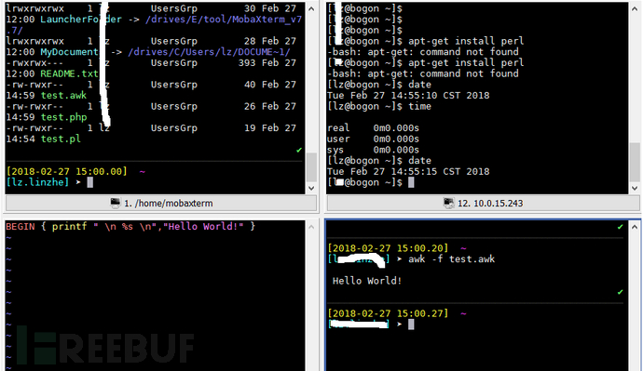Click green check mark above the 15:00.20 timestamp

pyautogui.click(x=620, y=227)
